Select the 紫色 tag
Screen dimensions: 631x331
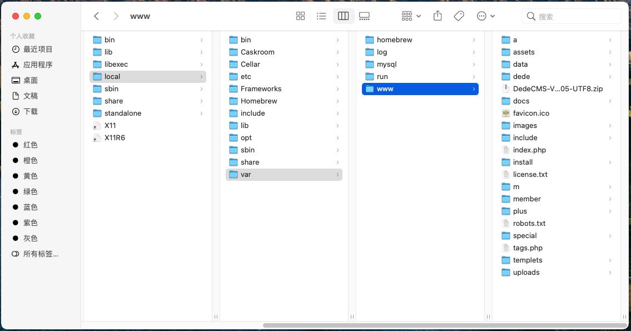click(25, 223)
